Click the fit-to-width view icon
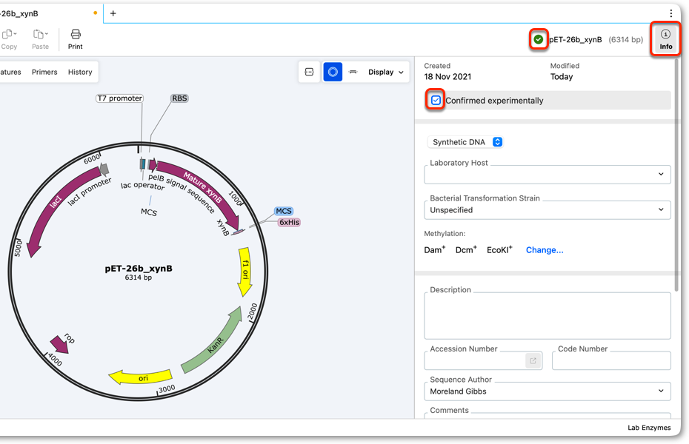The image size is (689, 444). (x=310, y=72)
